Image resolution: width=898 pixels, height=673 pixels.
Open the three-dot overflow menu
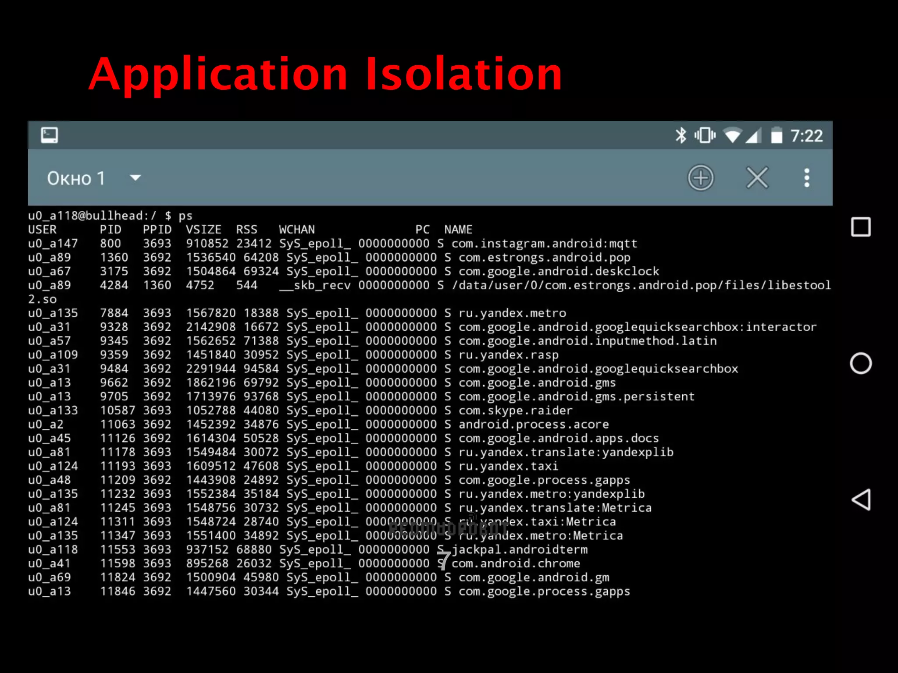(x=806, y=178)
